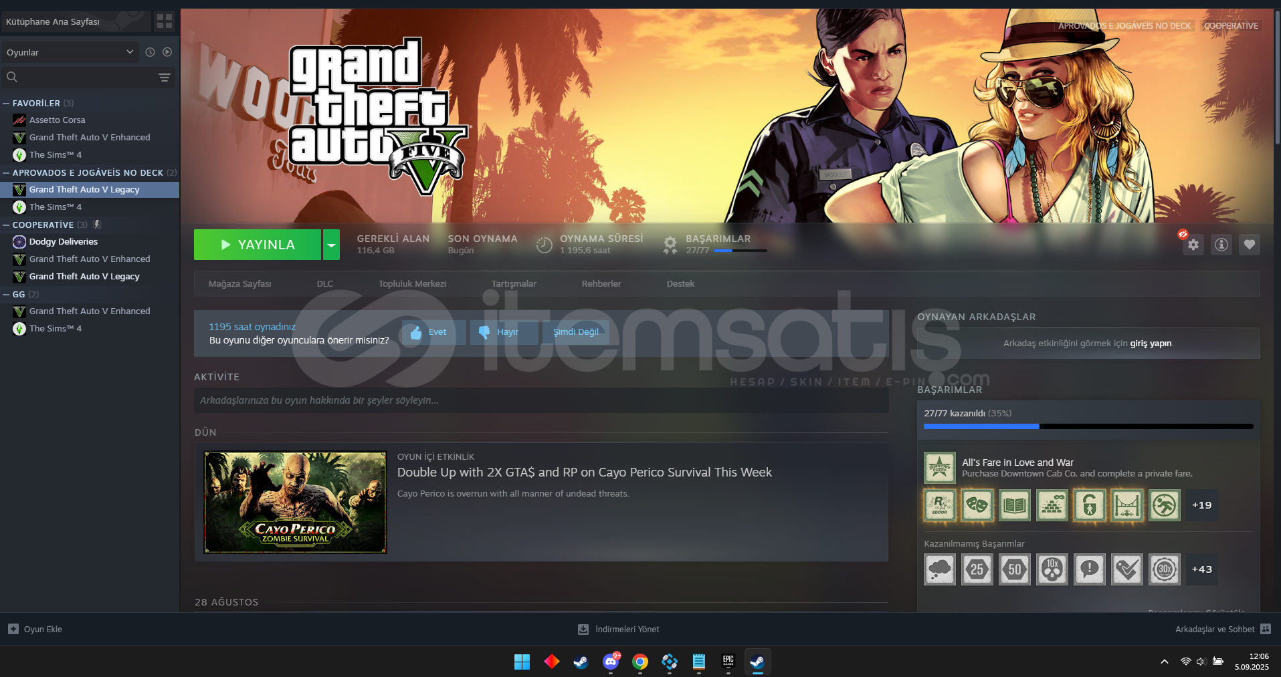The height and width of the screenshot is (677, 1281).
Task: Click the locked 25 achievement icon
Action: [x=977, y=569]
